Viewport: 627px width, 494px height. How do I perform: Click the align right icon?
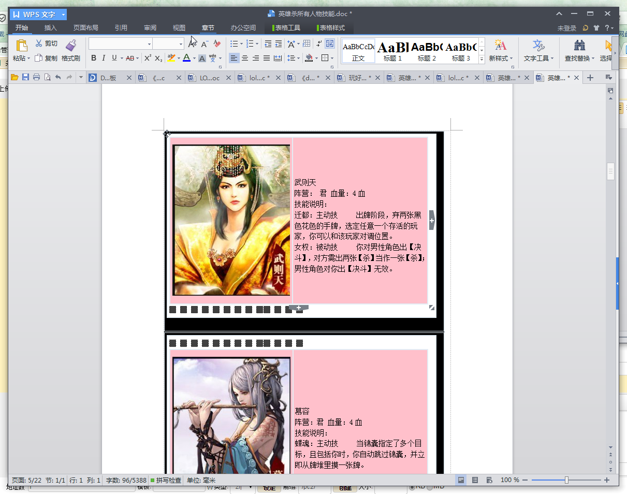pos(256,58)
